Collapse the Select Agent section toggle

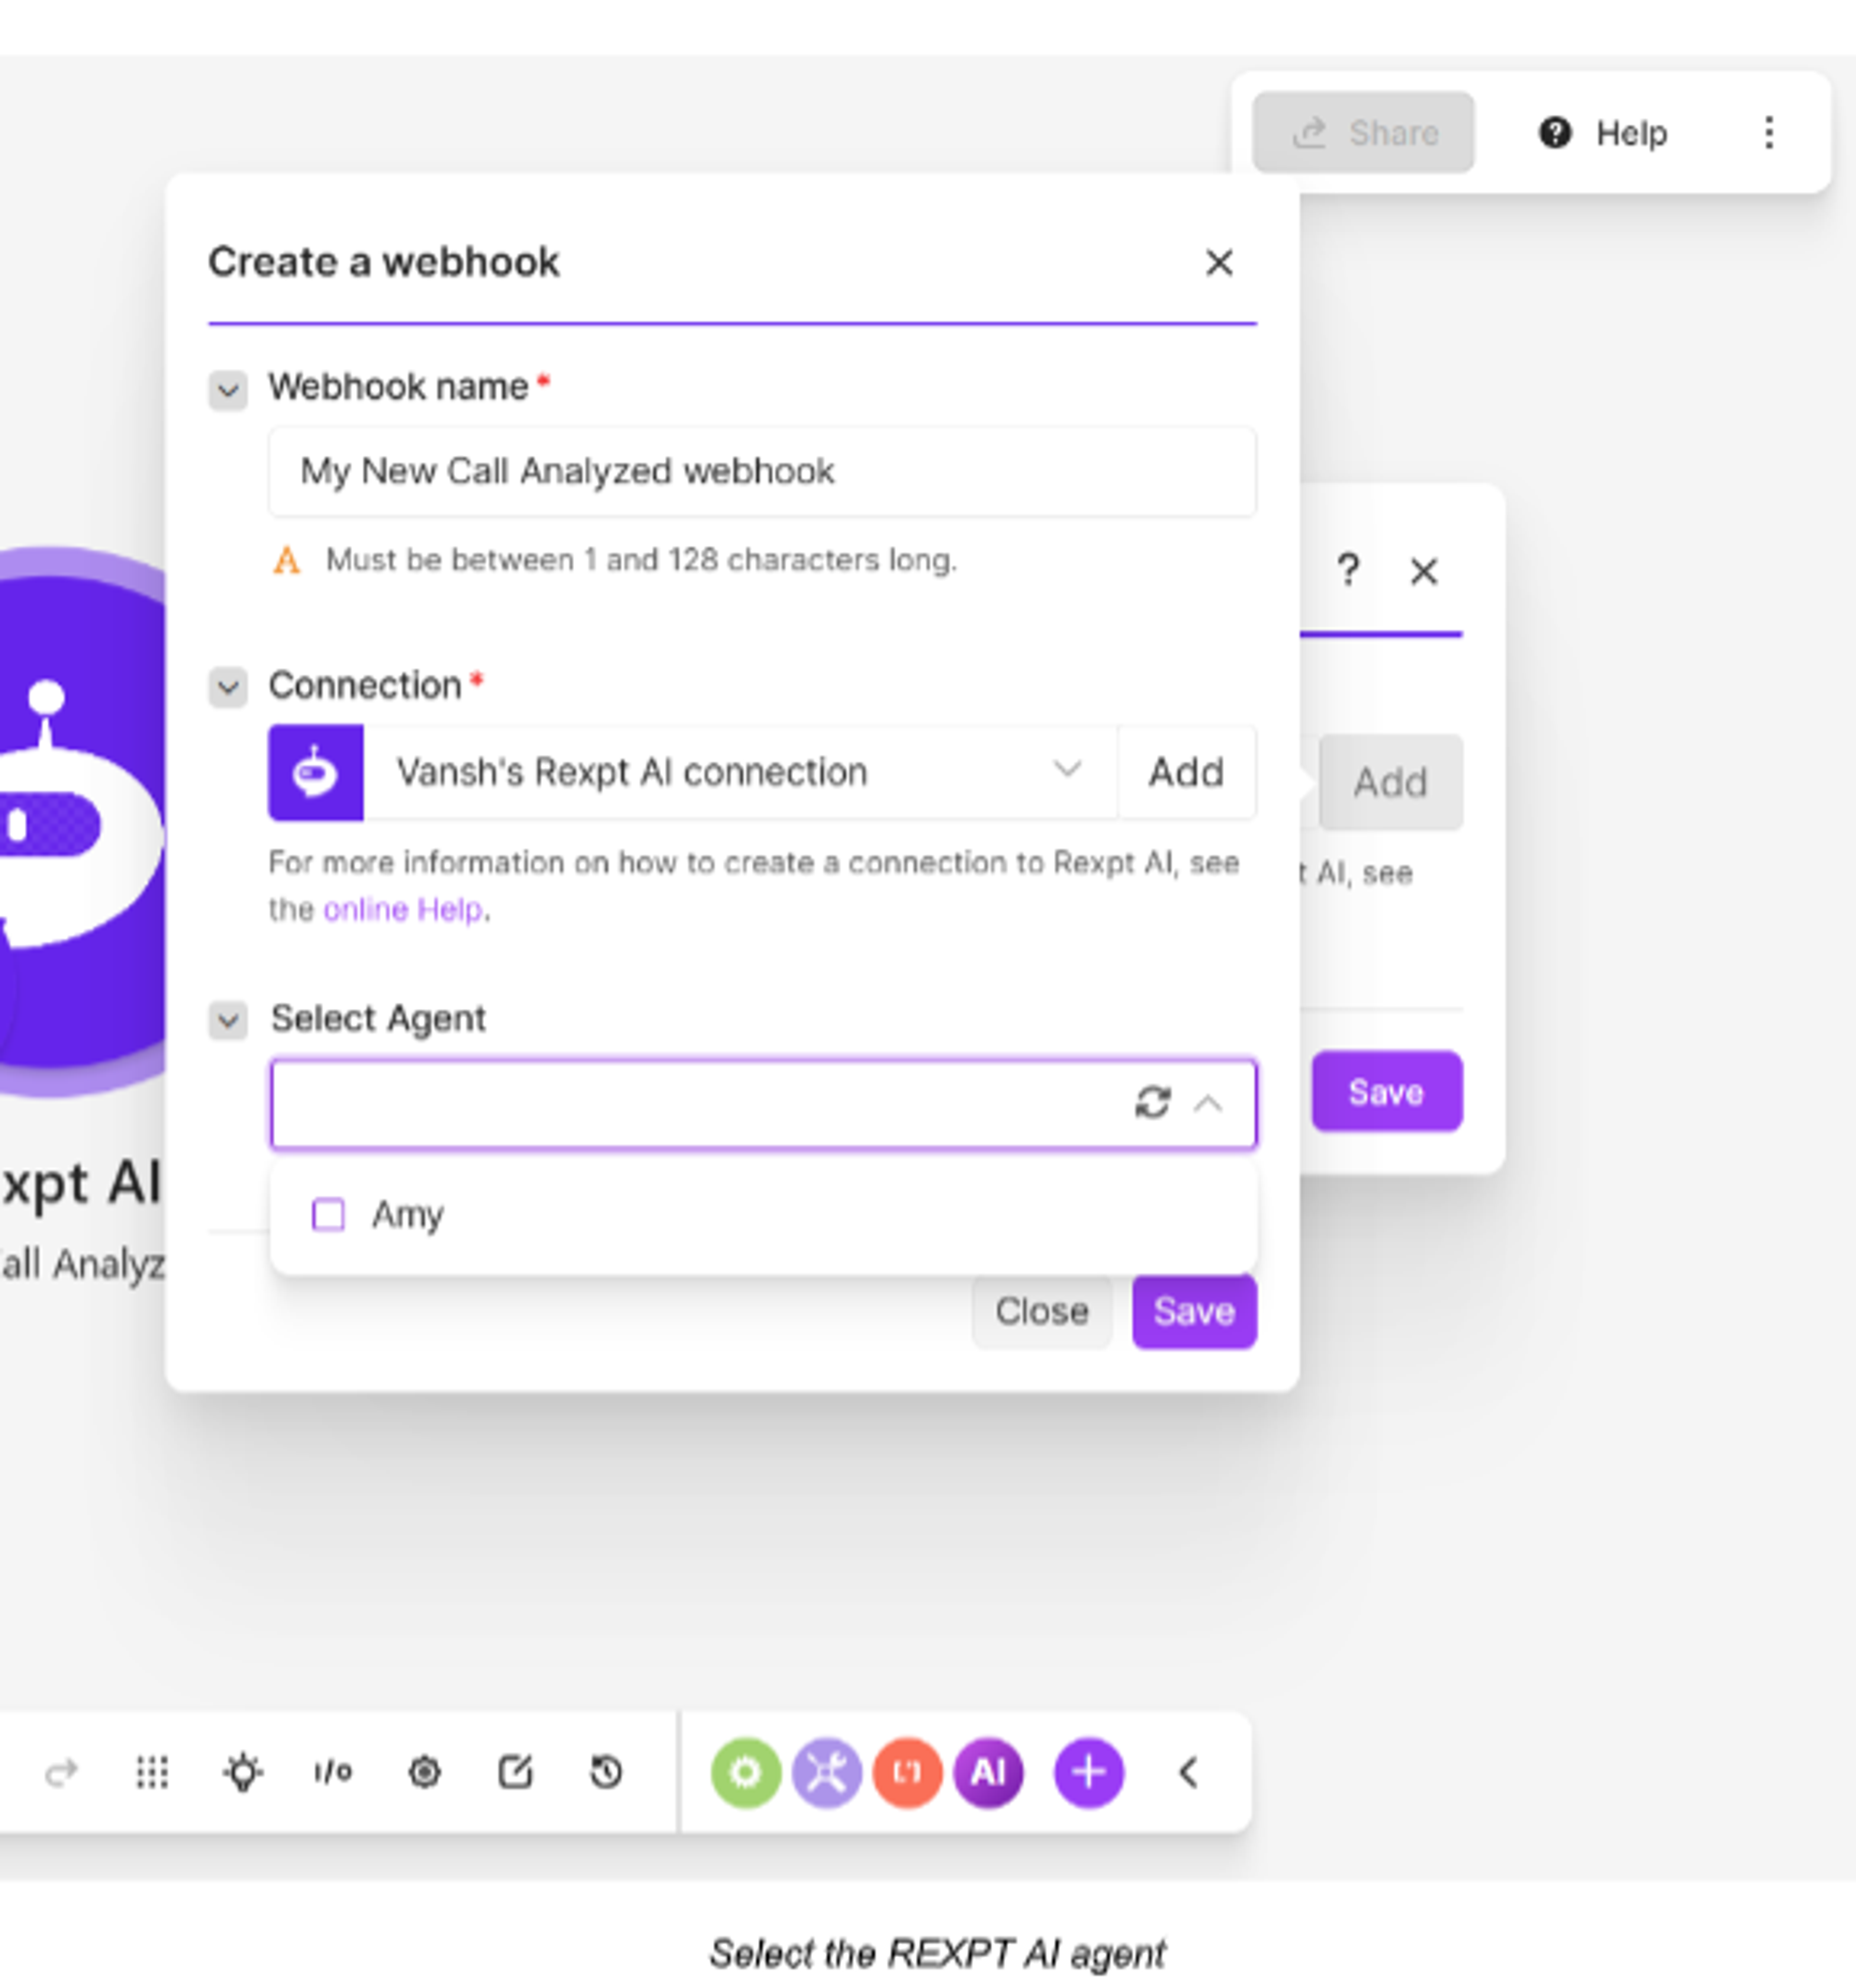(x=228, y=1020)
